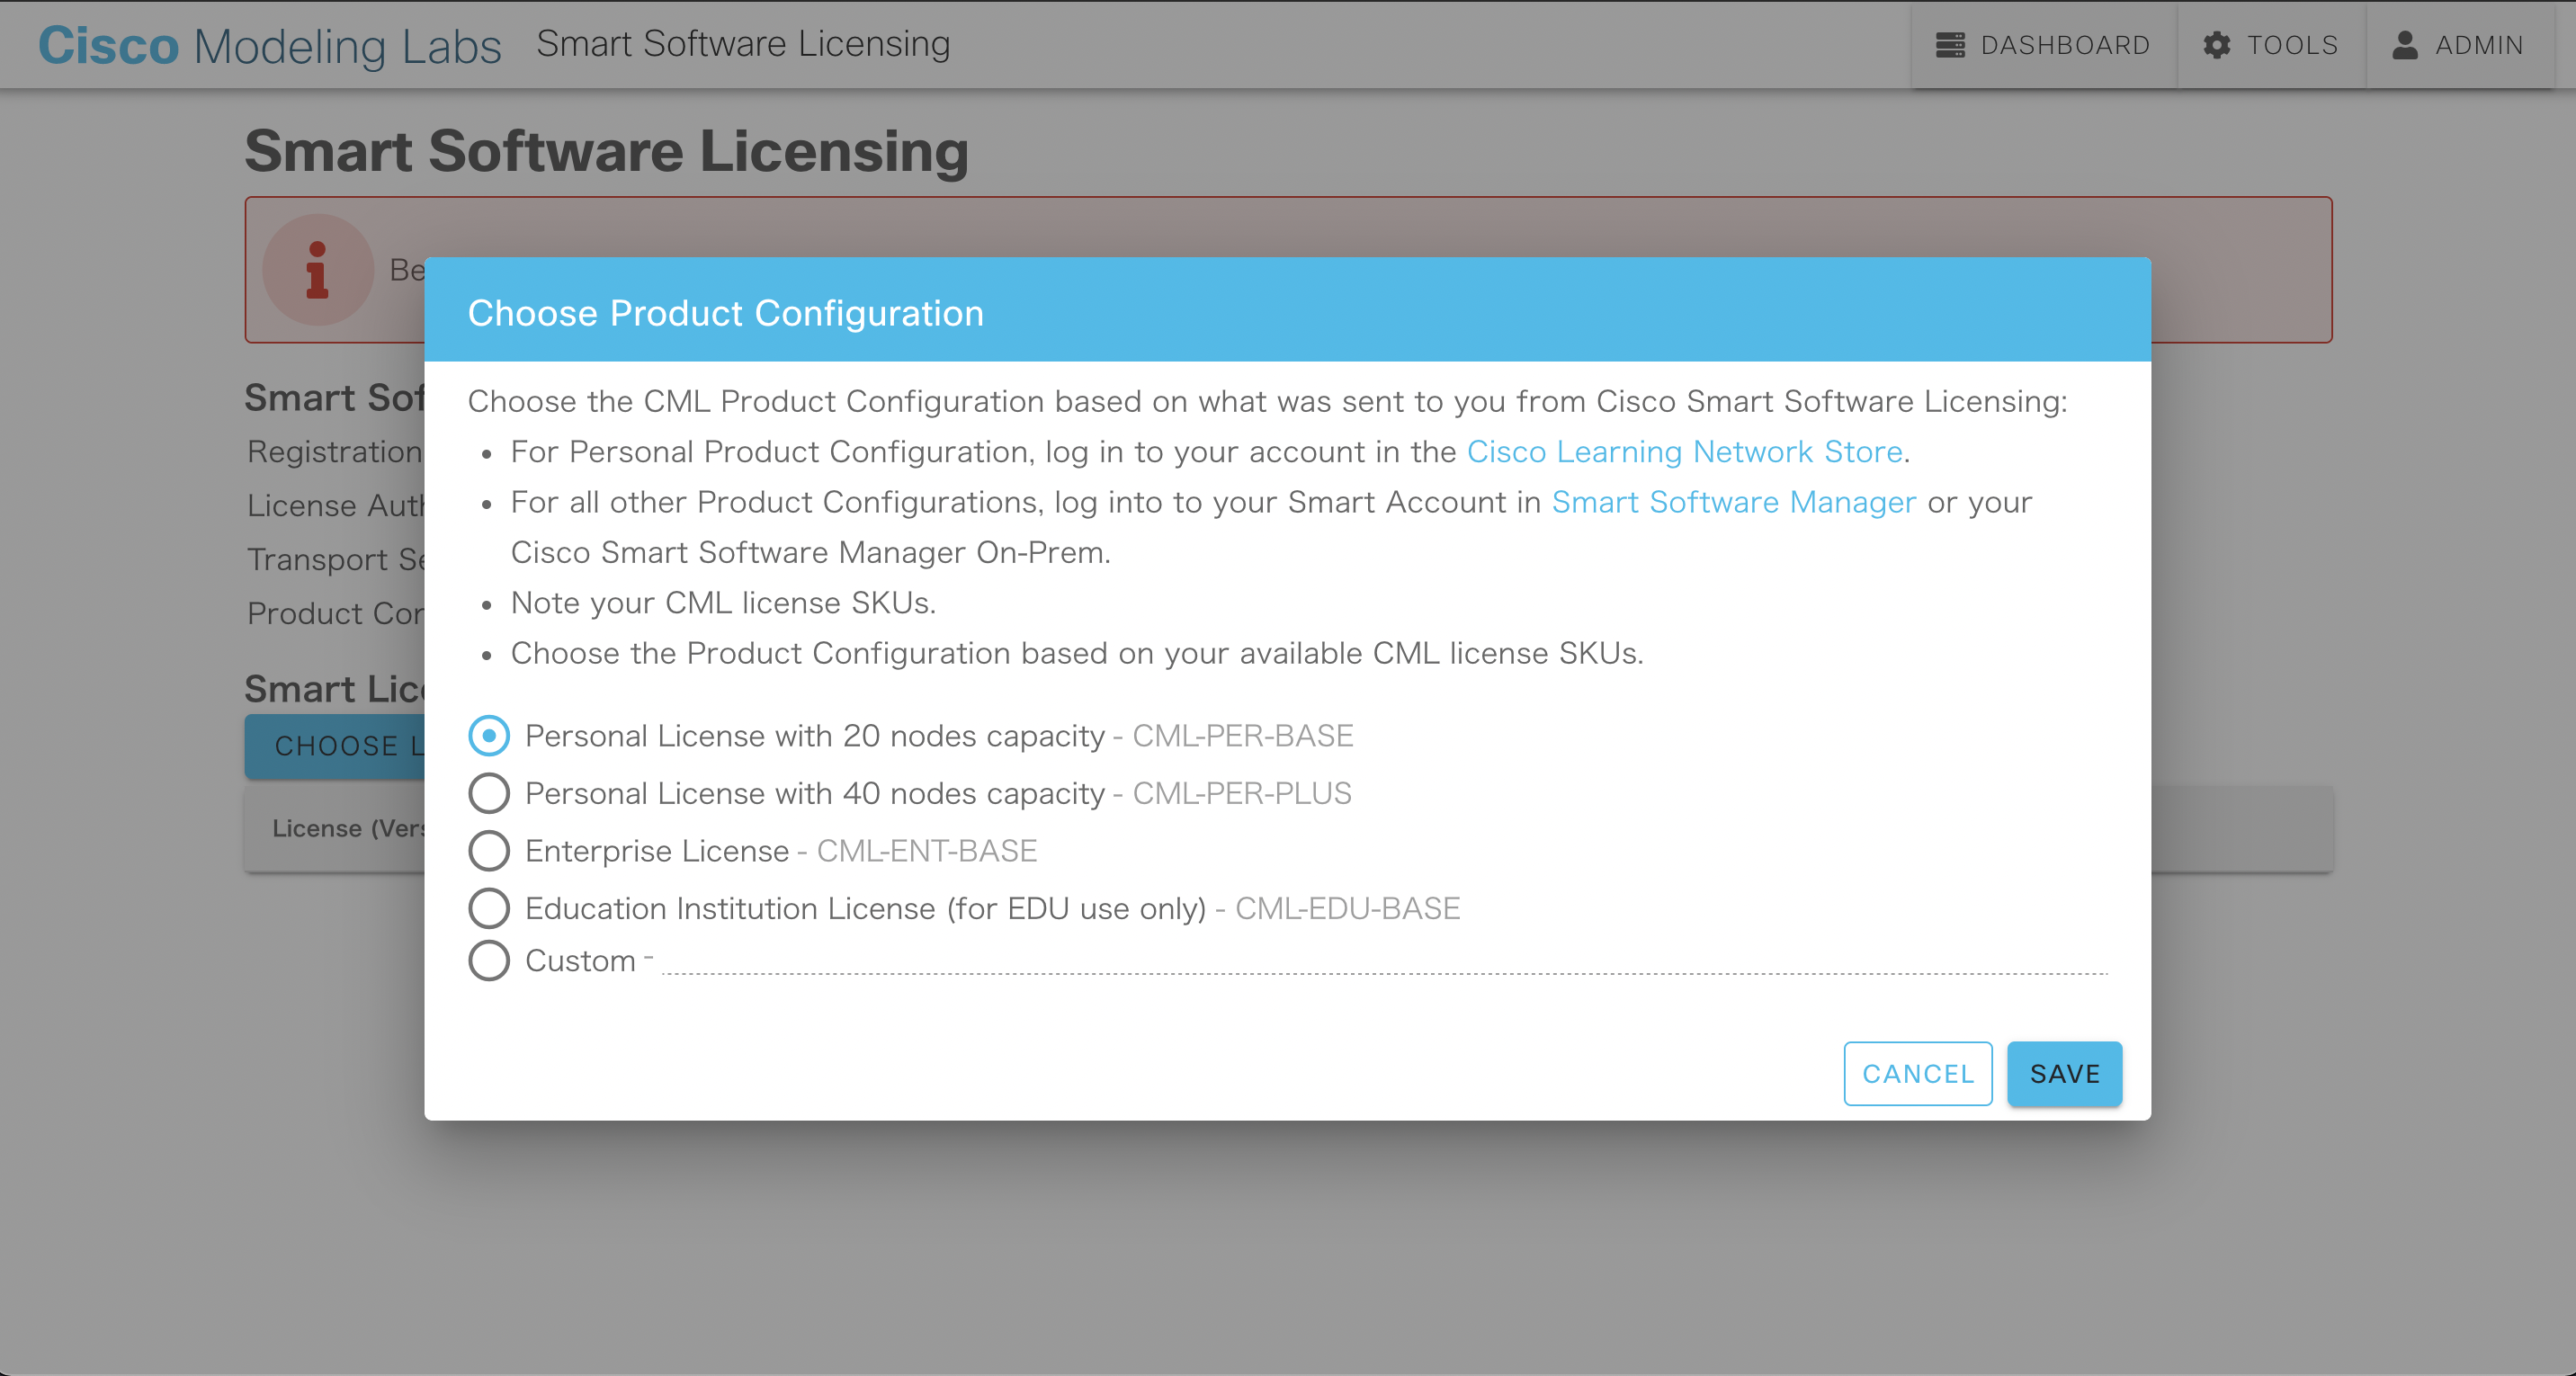Save the product configuration
The image size is (2576, 1376).
2064,1073
